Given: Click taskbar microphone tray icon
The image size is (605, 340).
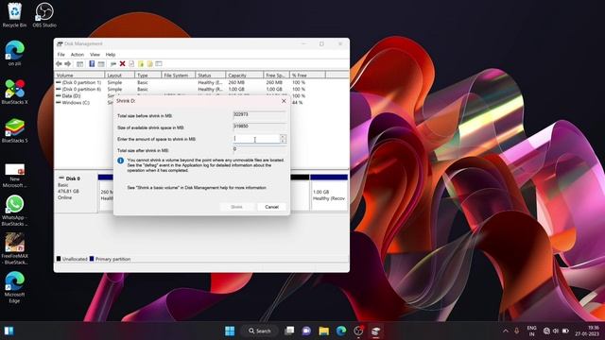Looking at the screenshot, I should pyautogui.click(x=517, y=331).
